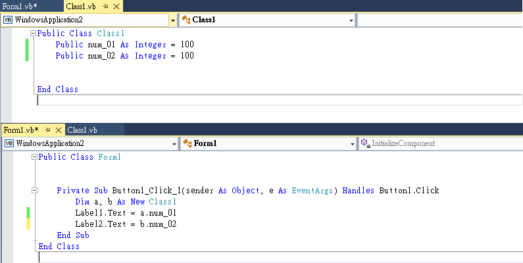Click the Class1 class icon in upper navigation bar
This screenshot has height=263, width=523.
pos(186,20)
